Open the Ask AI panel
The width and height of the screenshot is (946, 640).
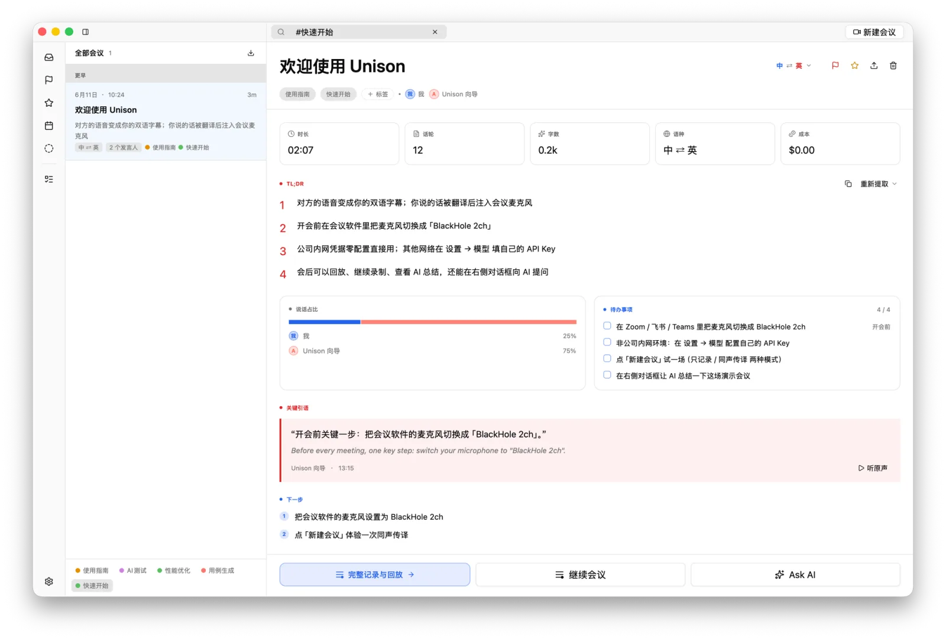795,574
